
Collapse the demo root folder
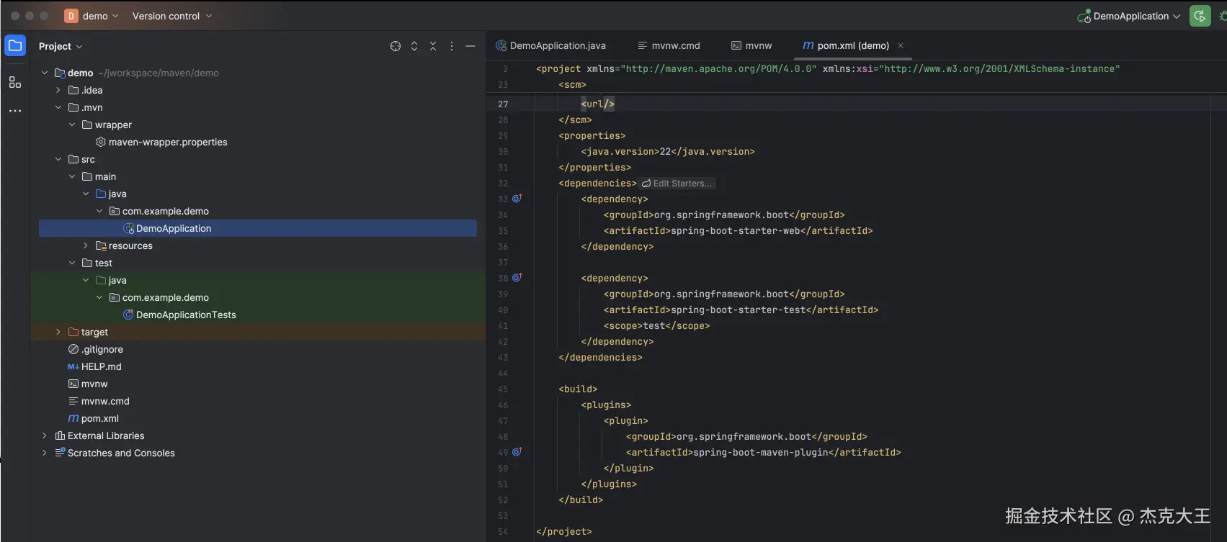[x=45, y=73]
